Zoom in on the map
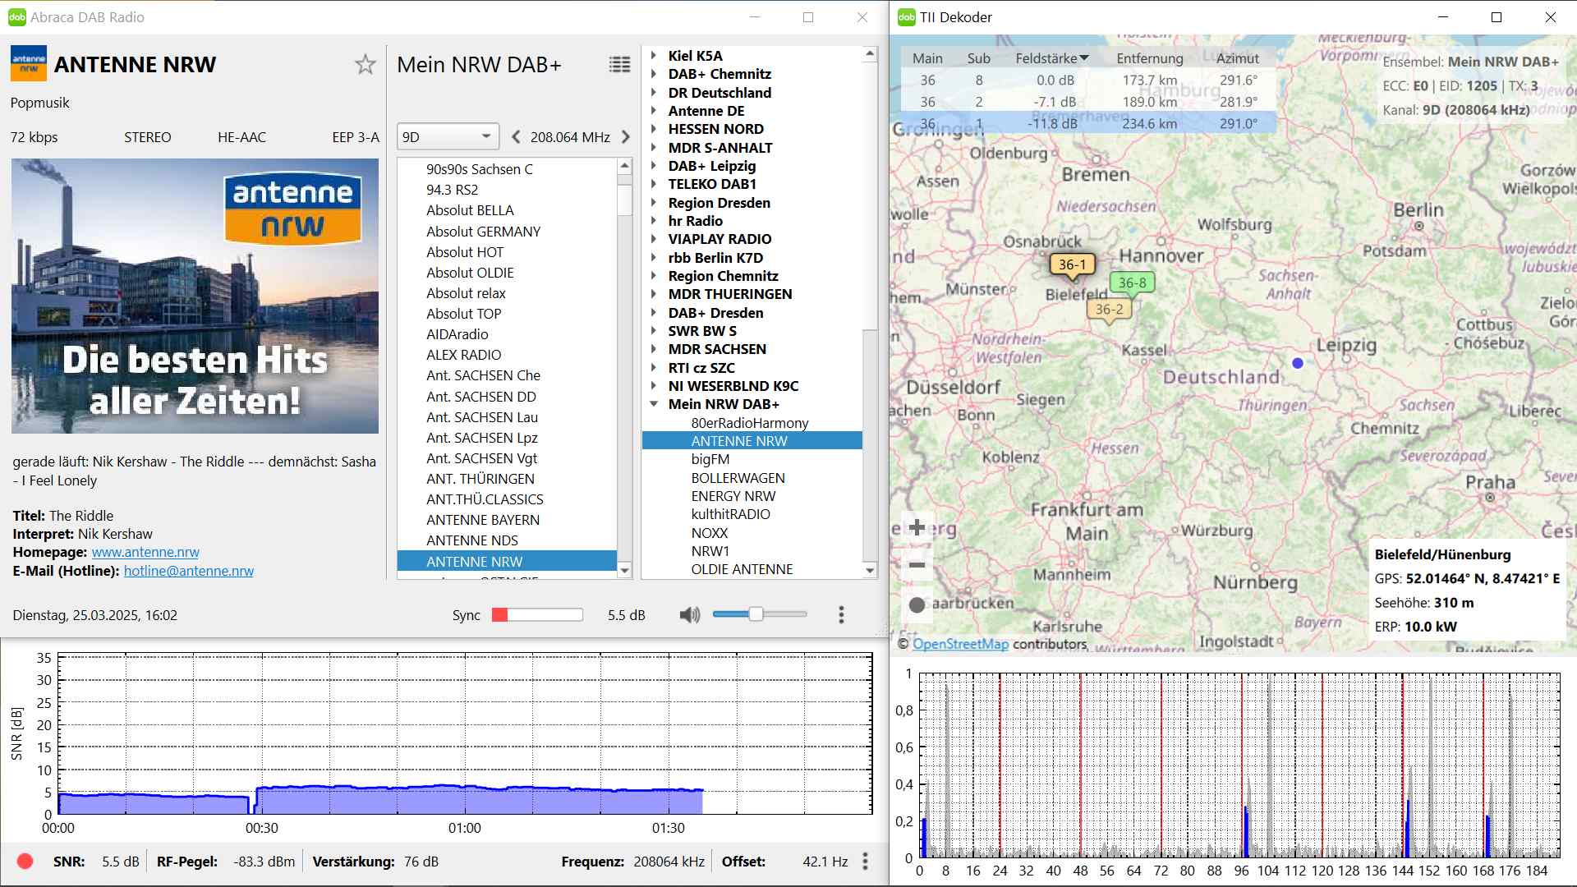 pyautogui.click(x=917, y=528)
